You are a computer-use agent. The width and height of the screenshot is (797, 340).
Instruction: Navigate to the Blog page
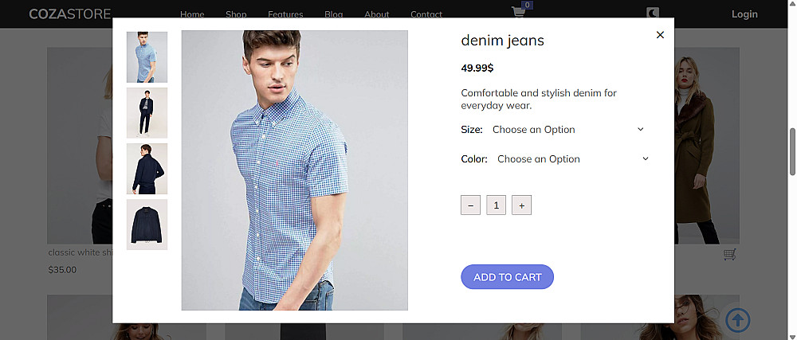click(x=334, y=14)
